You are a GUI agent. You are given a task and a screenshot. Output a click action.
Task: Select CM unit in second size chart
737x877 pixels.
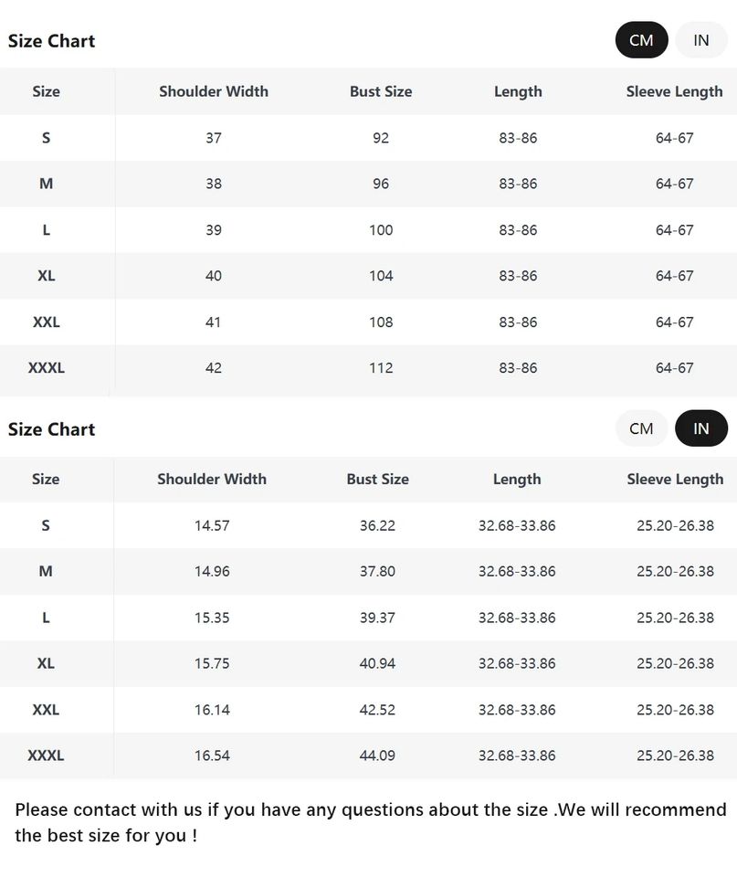point(641,428)
